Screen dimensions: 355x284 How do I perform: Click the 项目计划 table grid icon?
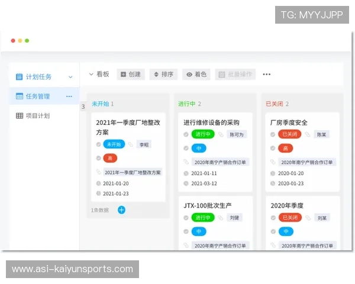click(x=20, y=116)
